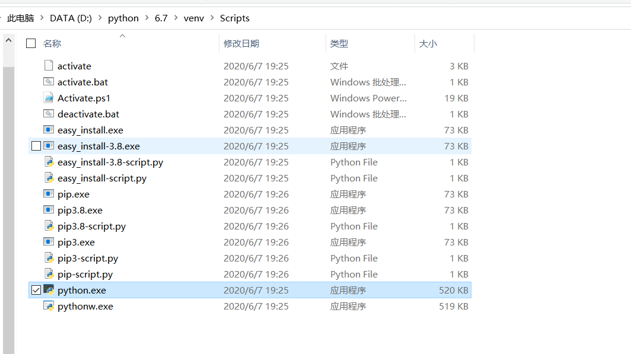Open the Scripts breadcrumb item
The image size is (631, 354).
[234, 18]
